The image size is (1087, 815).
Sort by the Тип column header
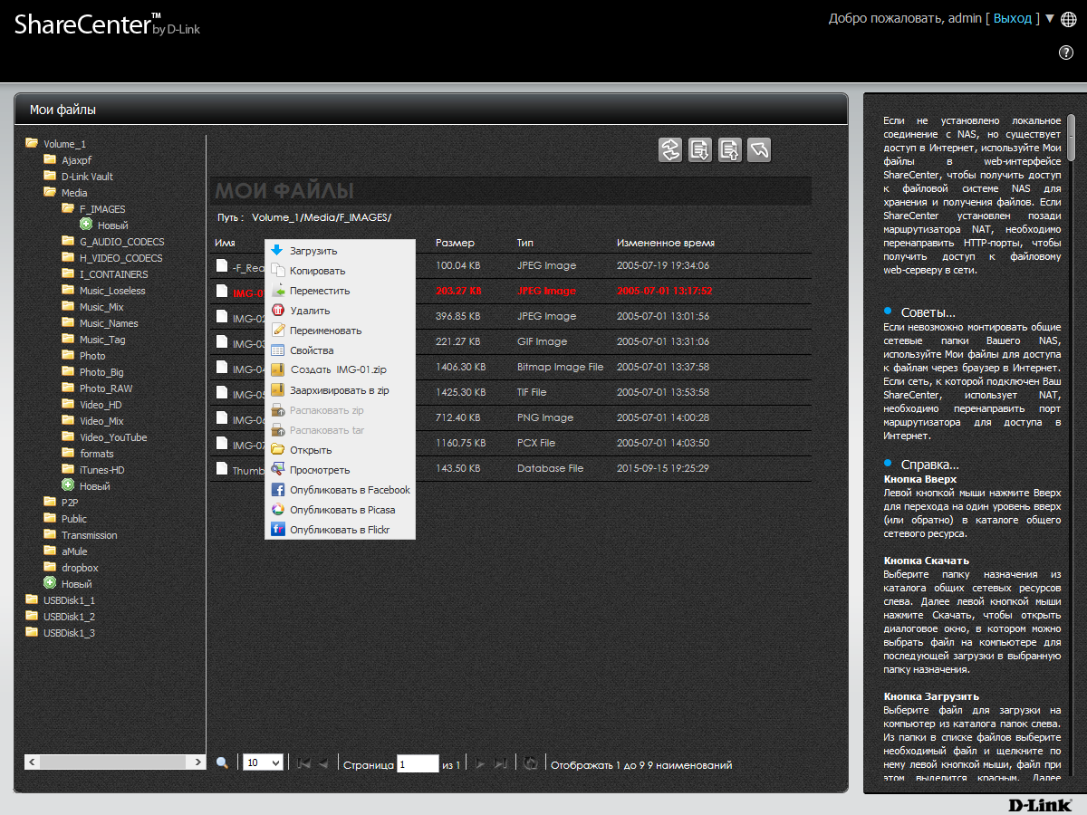point(525,243)
